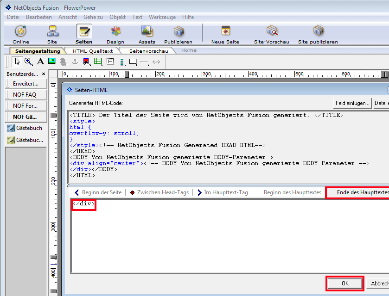Select the teal navigation bar tool
The height and width of the screenshot is (296, 389).
coord(122,62)
